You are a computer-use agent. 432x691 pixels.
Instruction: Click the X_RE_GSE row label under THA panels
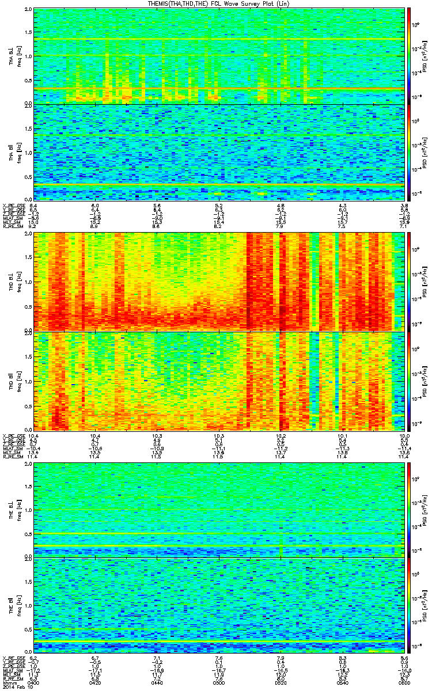coord(13,205)
